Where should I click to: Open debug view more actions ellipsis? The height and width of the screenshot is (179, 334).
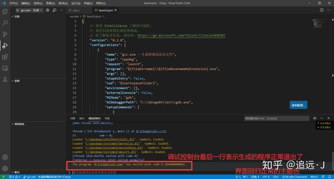(x=61, y=10)
